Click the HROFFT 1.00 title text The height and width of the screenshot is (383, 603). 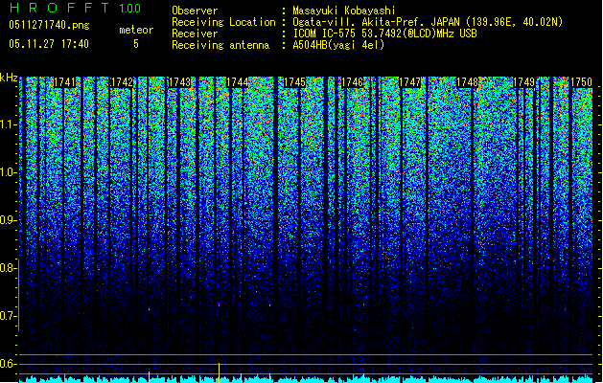76,8
